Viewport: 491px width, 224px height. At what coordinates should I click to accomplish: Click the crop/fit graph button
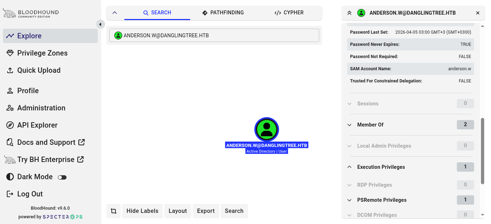(x=114, y=211)
